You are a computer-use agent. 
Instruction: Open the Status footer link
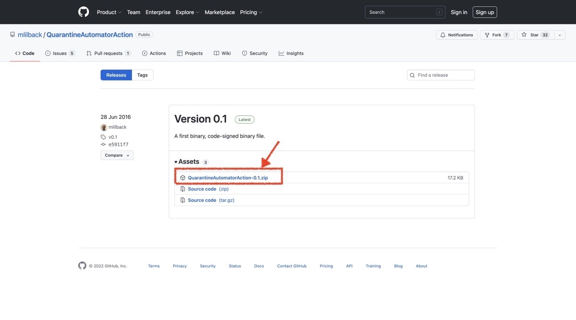click(x=235, y=266)
